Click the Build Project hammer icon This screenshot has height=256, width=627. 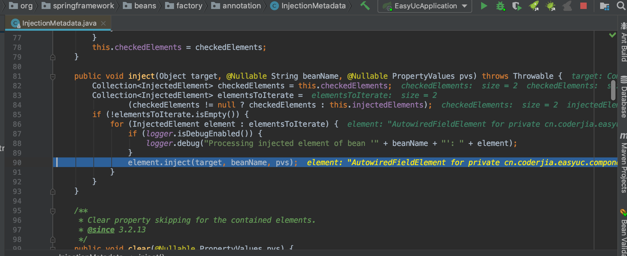[x=365, y=5]
